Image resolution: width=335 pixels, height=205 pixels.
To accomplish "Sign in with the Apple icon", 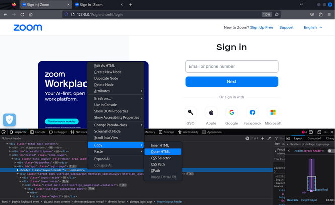I will 211,112.
